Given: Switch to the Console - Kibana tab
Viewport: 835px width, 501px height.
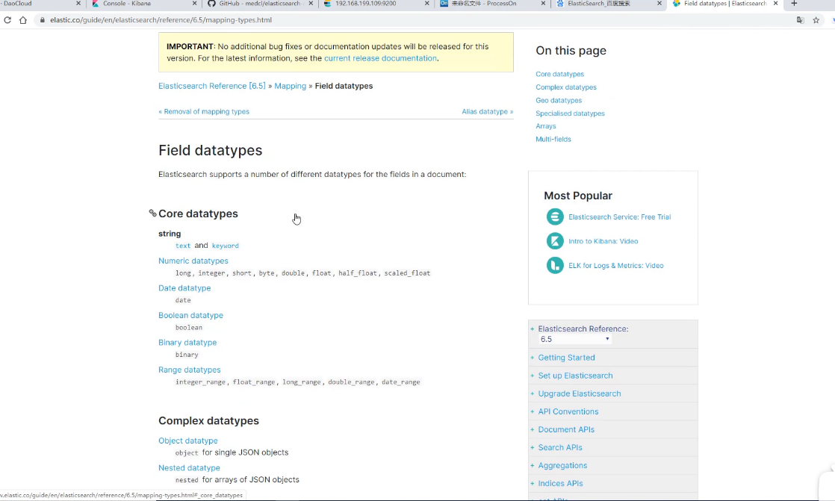Looking at the screenshot, I should coord(127,4).
